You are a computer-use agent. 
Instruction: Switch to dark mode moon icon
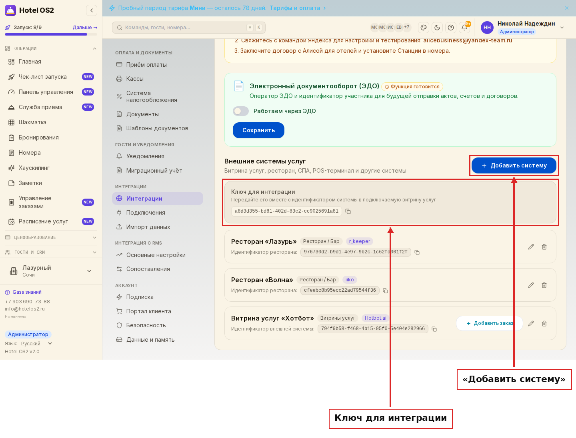coord(437,28)
